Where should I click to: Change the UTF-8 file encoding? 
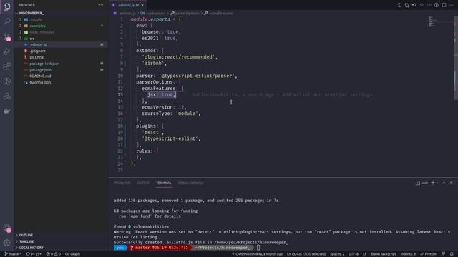pyautogui.click(x=354, y=254)
